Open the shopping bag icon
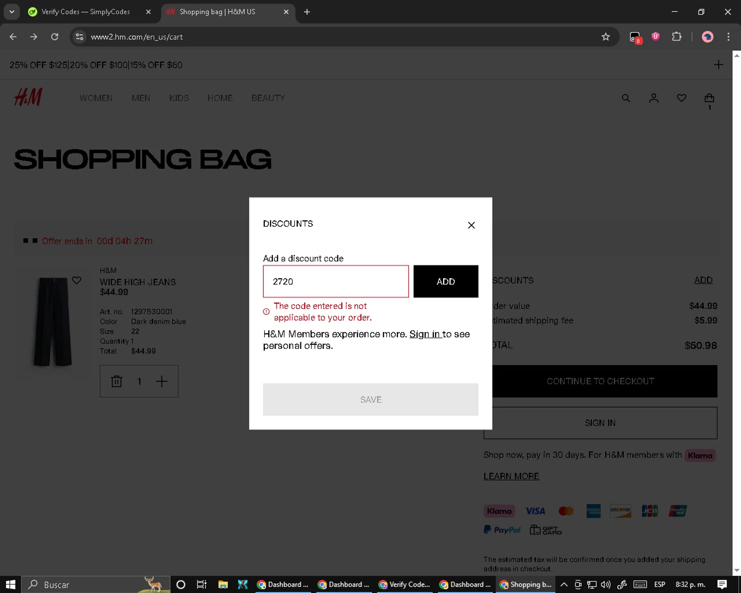This screenshot has height=593, width=741. tap(709, 98)
